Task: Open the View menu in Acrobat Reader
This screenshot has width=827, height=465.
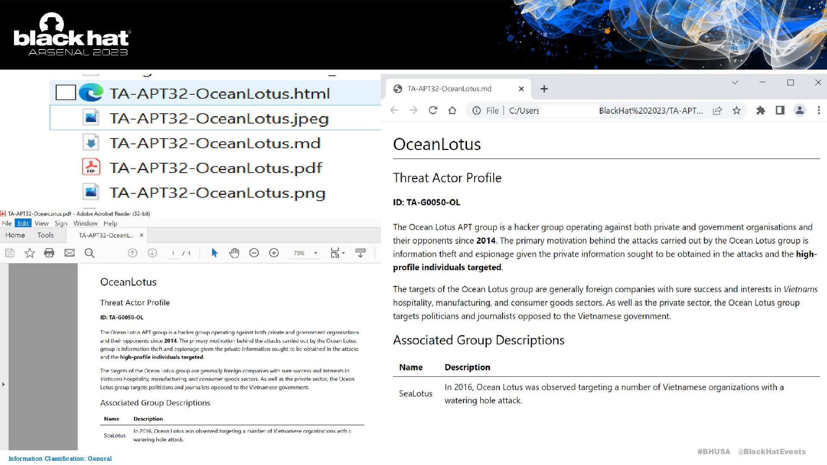Action: pos(42,223)
